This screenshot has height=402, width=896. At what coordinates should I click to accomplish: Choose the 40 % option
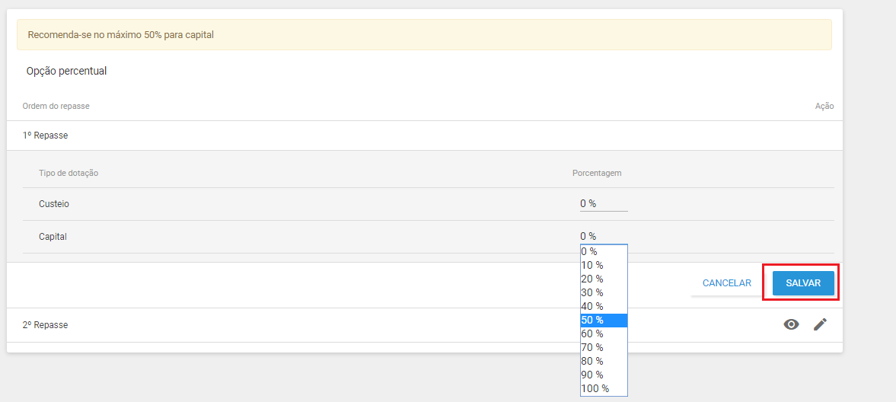(x=604, y=307)
